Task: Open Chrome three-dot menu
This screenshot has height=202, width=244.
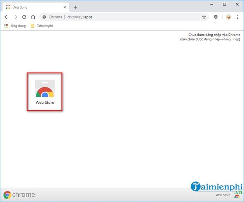Action: 238,17
